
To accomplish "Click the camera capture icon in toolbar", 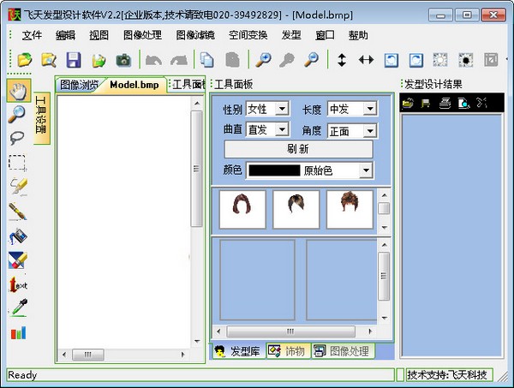I will click(123, 60).
